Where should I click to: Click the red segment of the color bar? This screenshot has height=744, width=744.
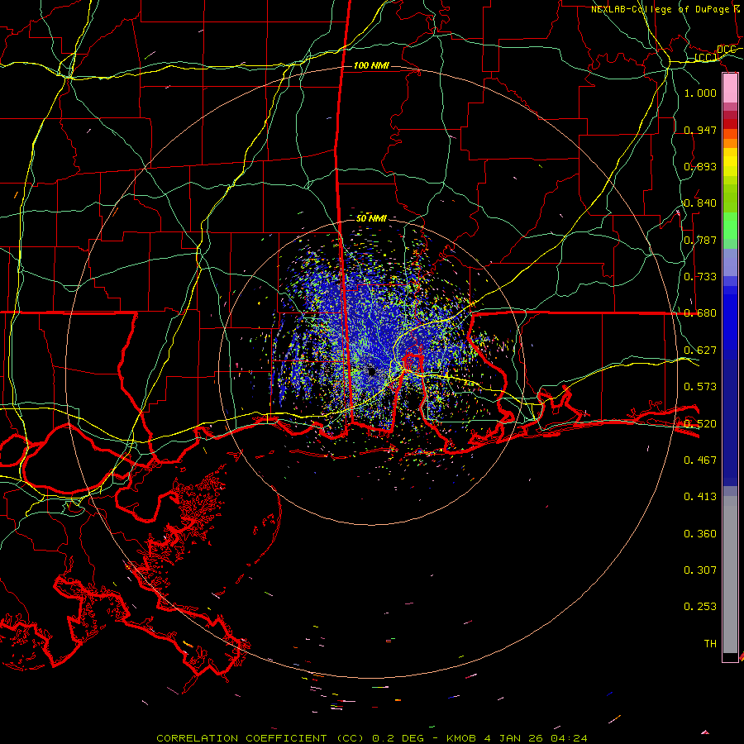(730, 124)
